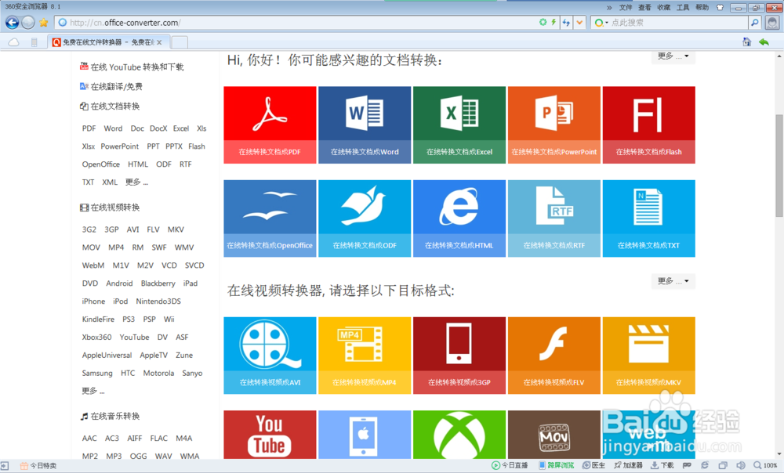Open the Apple device video tile
The width and height of the screenshot is (784, 473).
(x=365, y=434)
